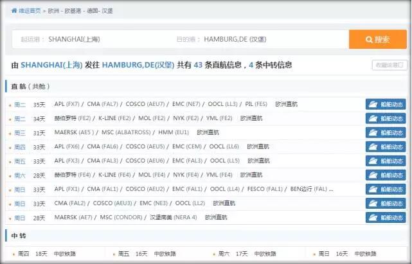Open 船舶动态 for the CMA (FAL2) row
Viewport: 412px width, 264px height.
(x=386, y=204)
